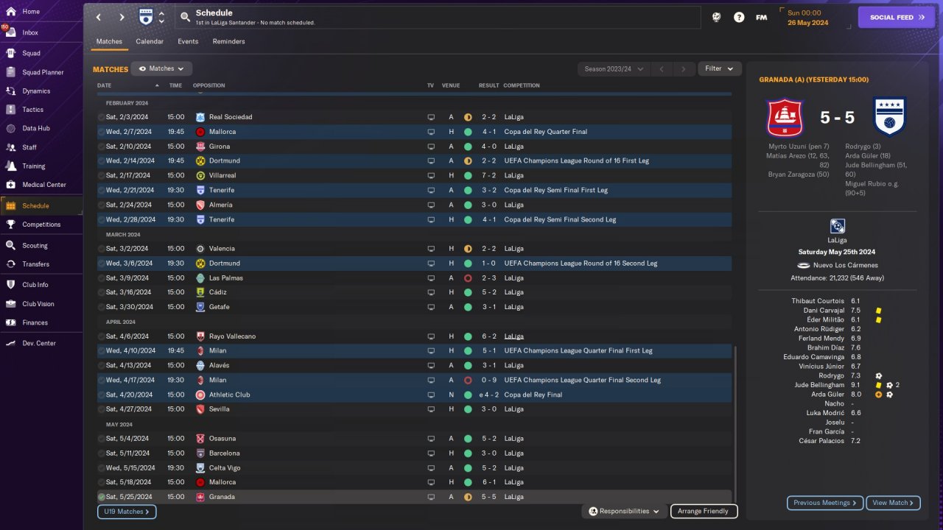Open Scouting via the magnifier sidebar icon
Image resolution: width=943 pixels, height=530 pixels.
coord(11,246)
